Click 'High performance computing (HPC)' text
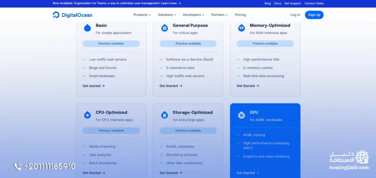376x178 pixels. pyautogui.click(x=266, y=146)
